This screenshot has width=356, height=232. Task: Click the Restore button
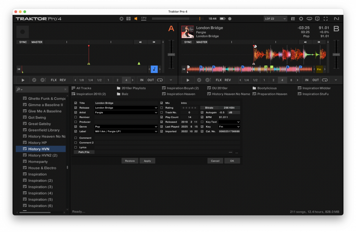click(130, 161)
